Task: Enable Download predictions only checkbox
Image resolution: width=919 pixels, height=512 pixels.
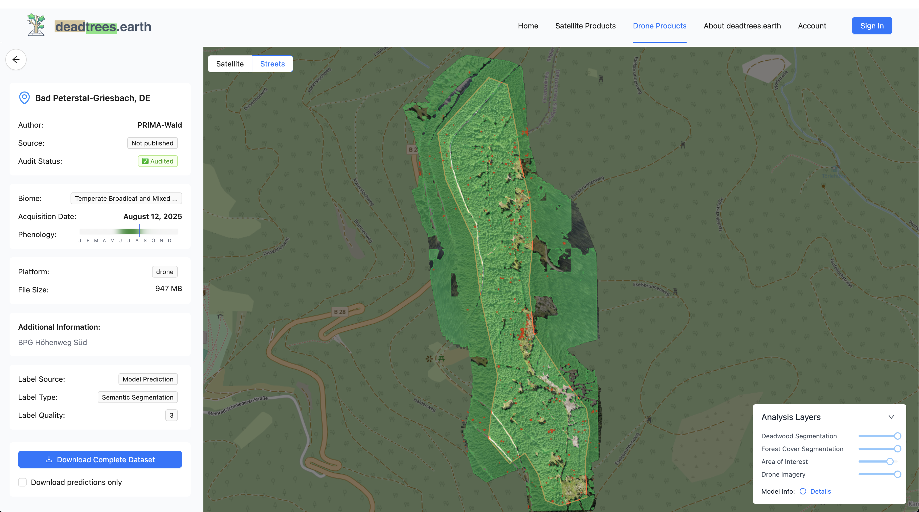Action: [22, 482]
